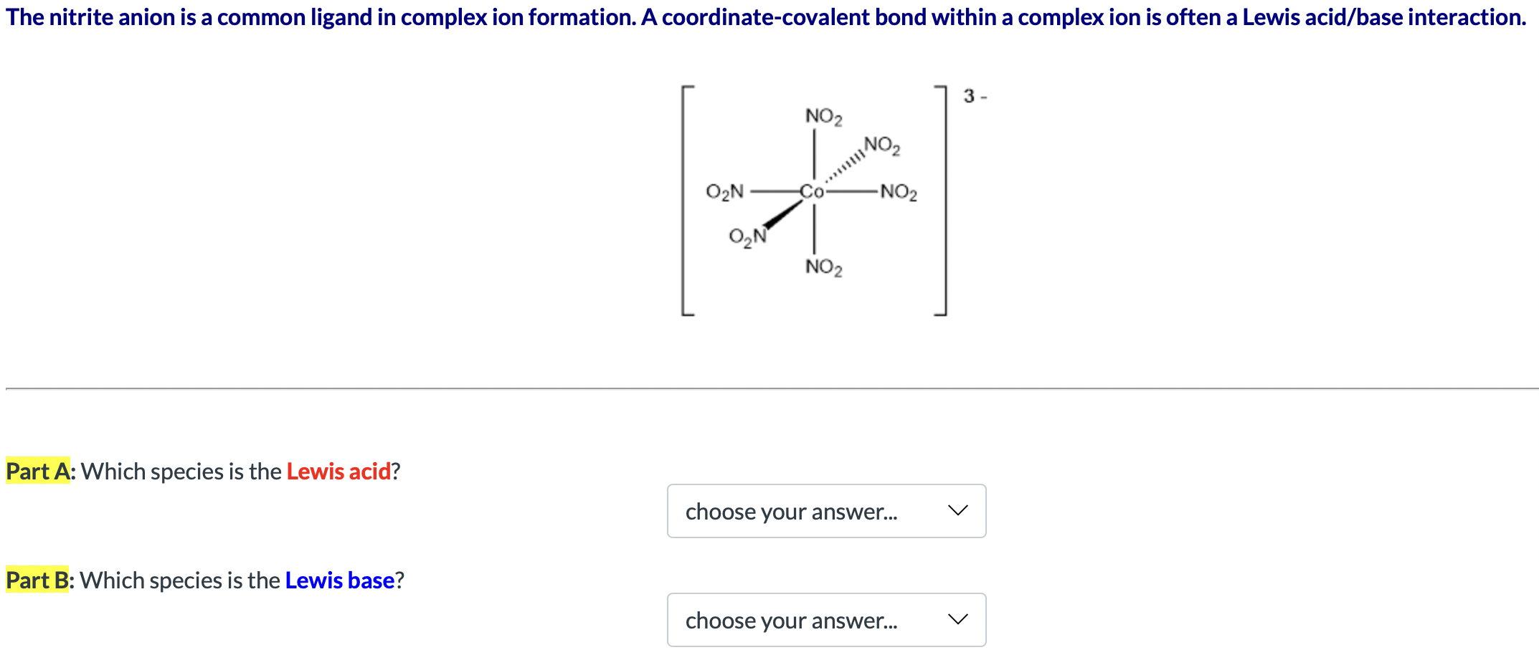Click the highlighted 'Part B' label

coord(37,580)
